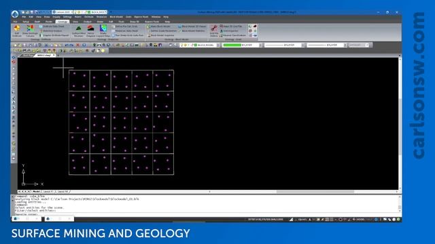Image resolution: width=435 pixels, height=244 pixels.
Task: Open the Grid Inspector tool
Action: 229,30
